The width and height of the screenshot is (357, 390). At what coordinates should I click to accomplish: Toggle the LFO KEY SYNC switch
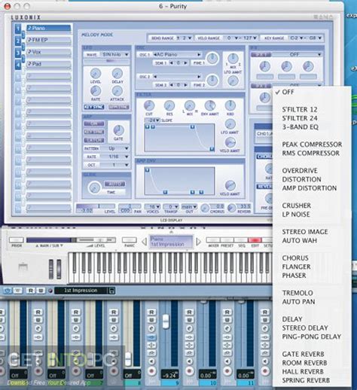(94, 107)
